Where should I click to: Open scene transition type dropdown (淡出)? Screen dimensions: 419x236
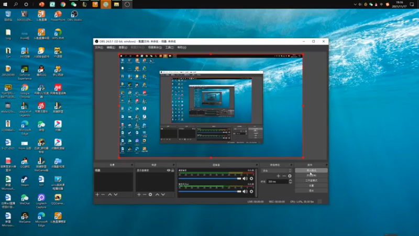(277, 170)
